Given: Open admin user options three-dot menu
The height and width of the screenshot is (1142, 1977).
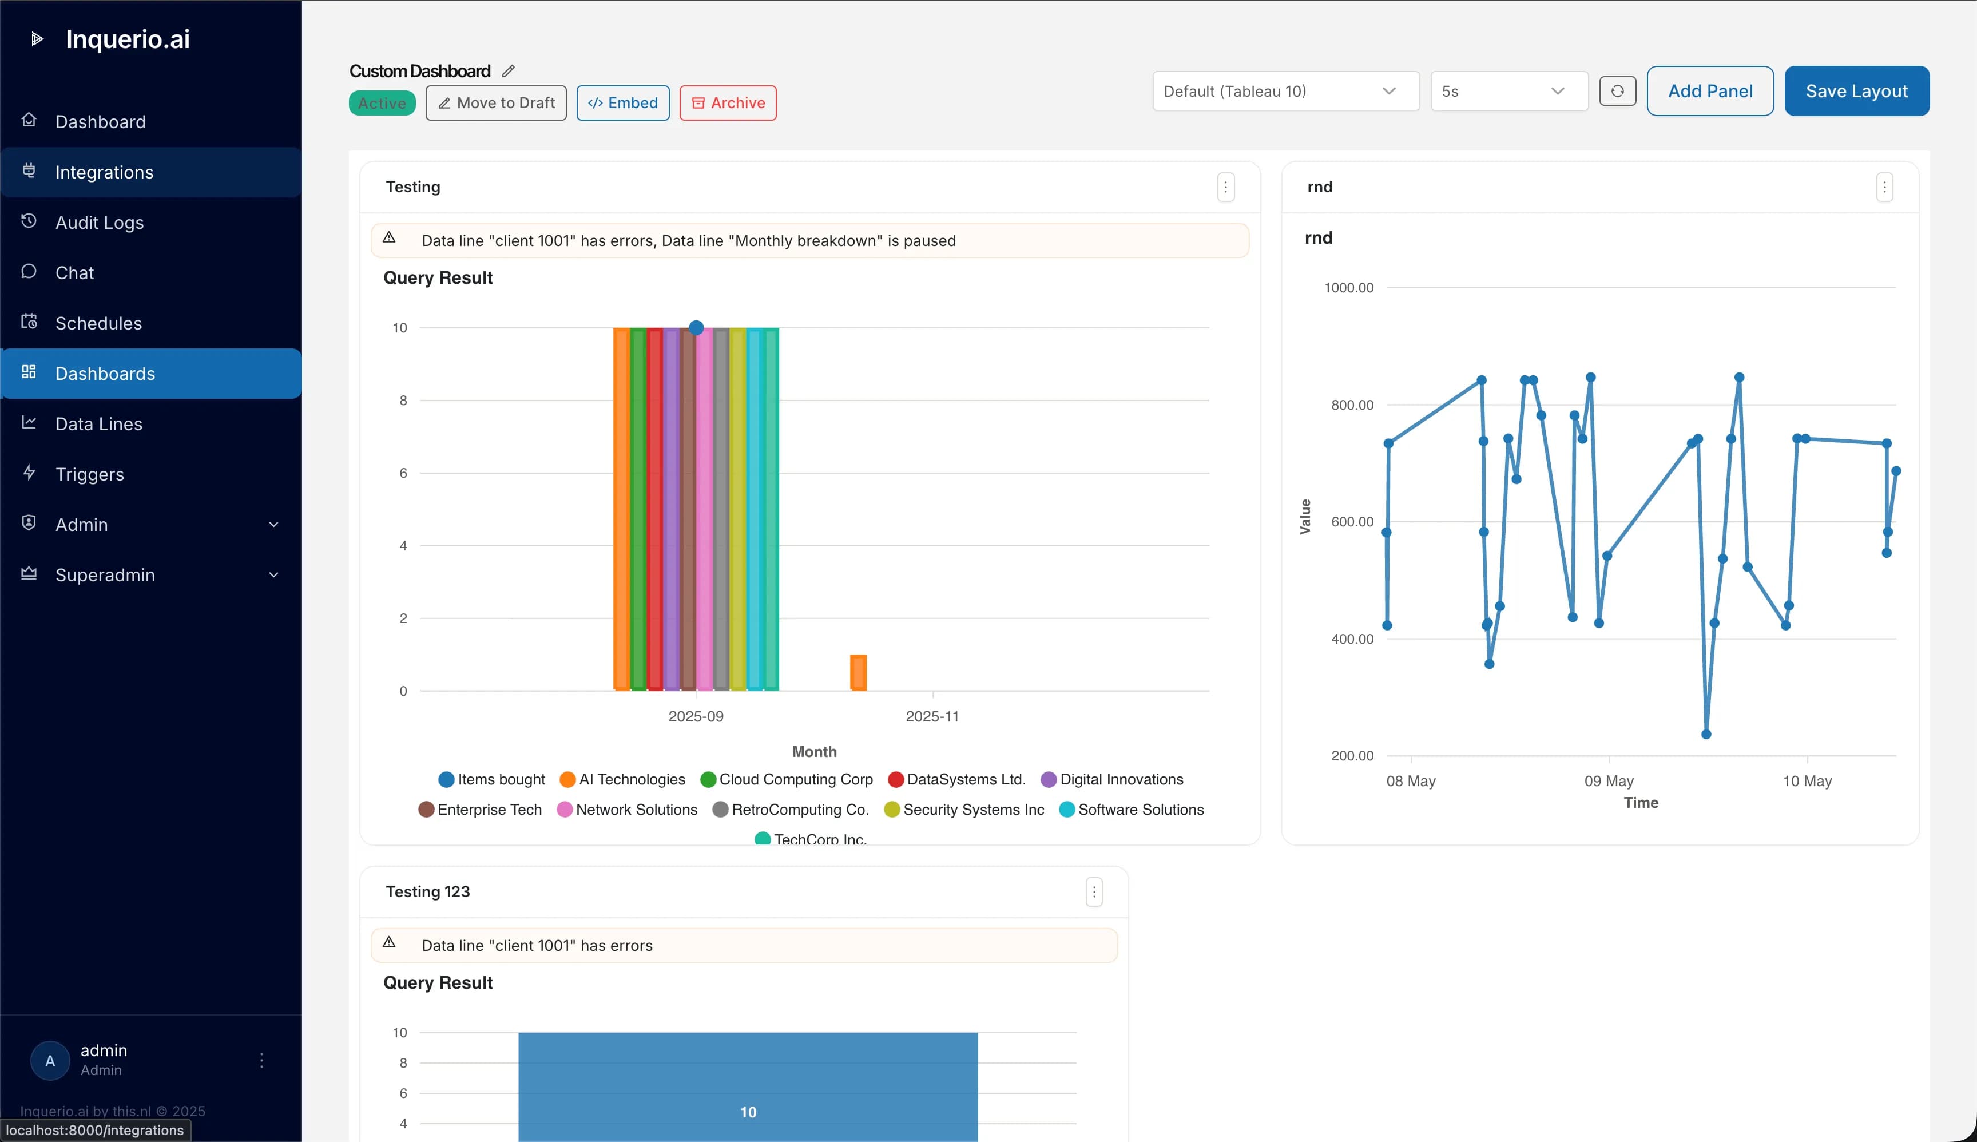Looking at the screenshot, I should click(x=262, y=1060).
